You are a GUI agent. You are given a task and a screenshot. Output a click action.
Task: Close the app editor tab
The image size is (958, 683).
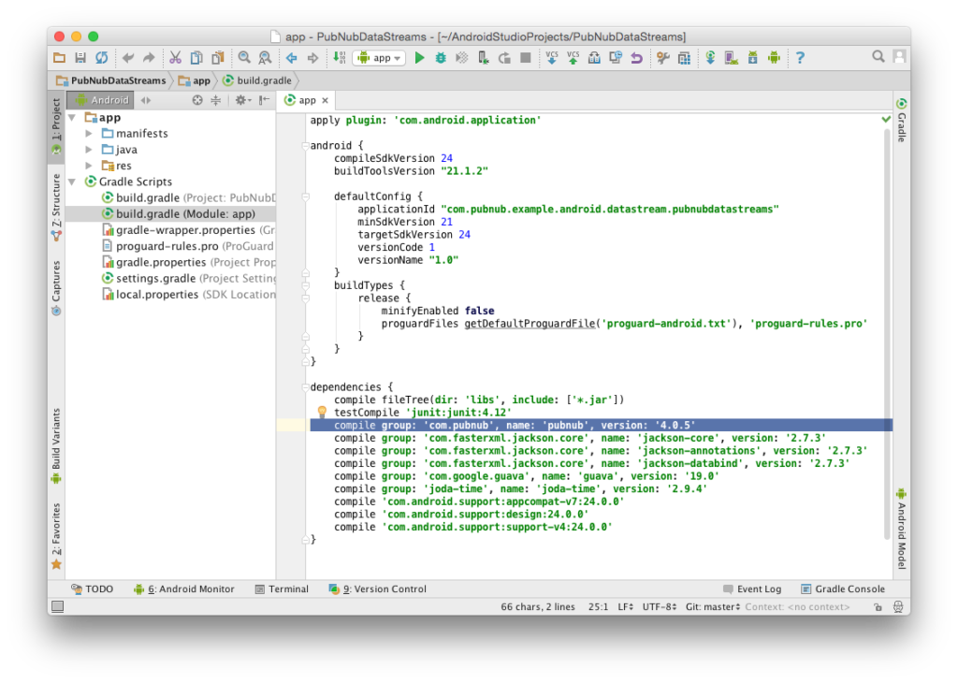325,100
